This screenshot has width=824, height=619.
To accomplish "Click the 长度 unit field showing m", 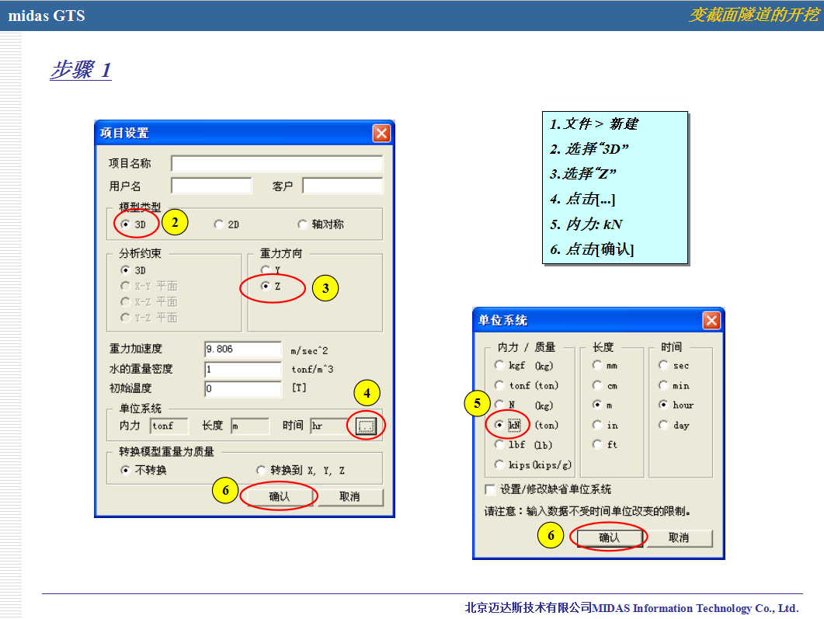I will point(250,426).
